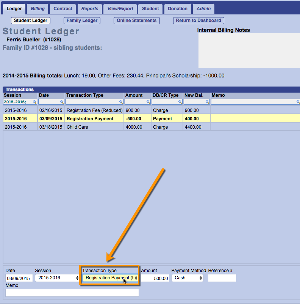Click the Amount filter magnifier icon
Screen dimensions: 300x304
(x=148, y=102)
